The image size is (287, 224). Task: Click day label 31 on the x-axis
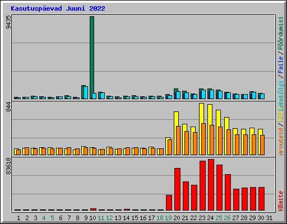[x=269, y=218]
